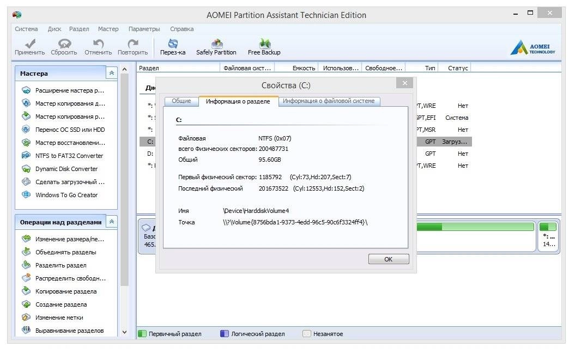Viewport: 575px width, 354px height.
Task: Open the Safely Partition tool
Action: click(216, 47)
